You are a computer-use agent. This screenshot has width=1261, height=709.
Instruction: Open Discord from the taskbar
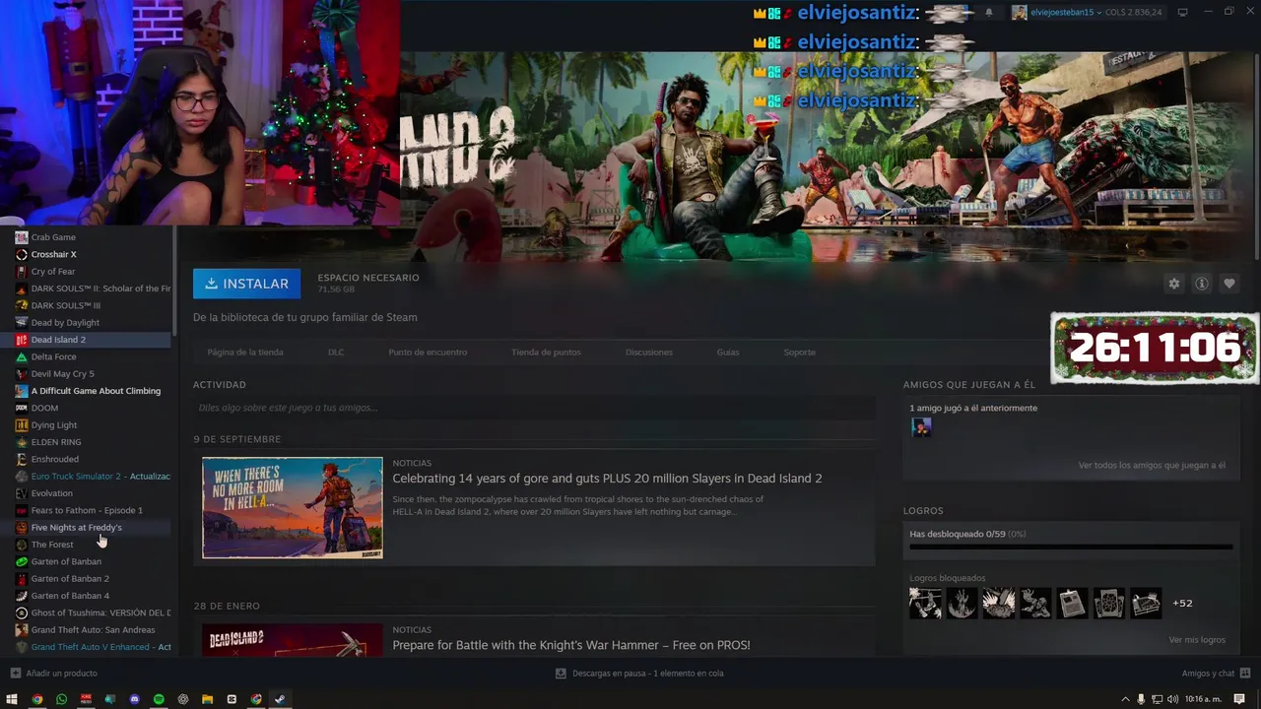coord(134,699)
